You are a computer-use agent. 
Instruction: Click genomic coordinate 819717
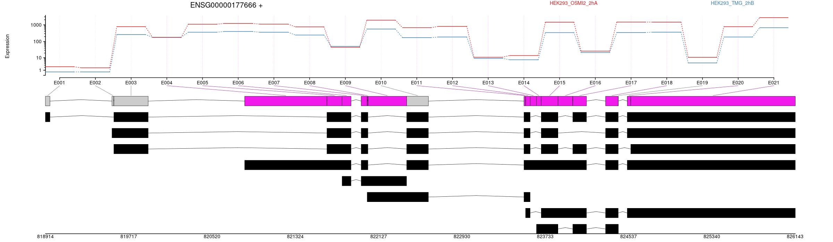pyautogui.click(x=128, y=237)
